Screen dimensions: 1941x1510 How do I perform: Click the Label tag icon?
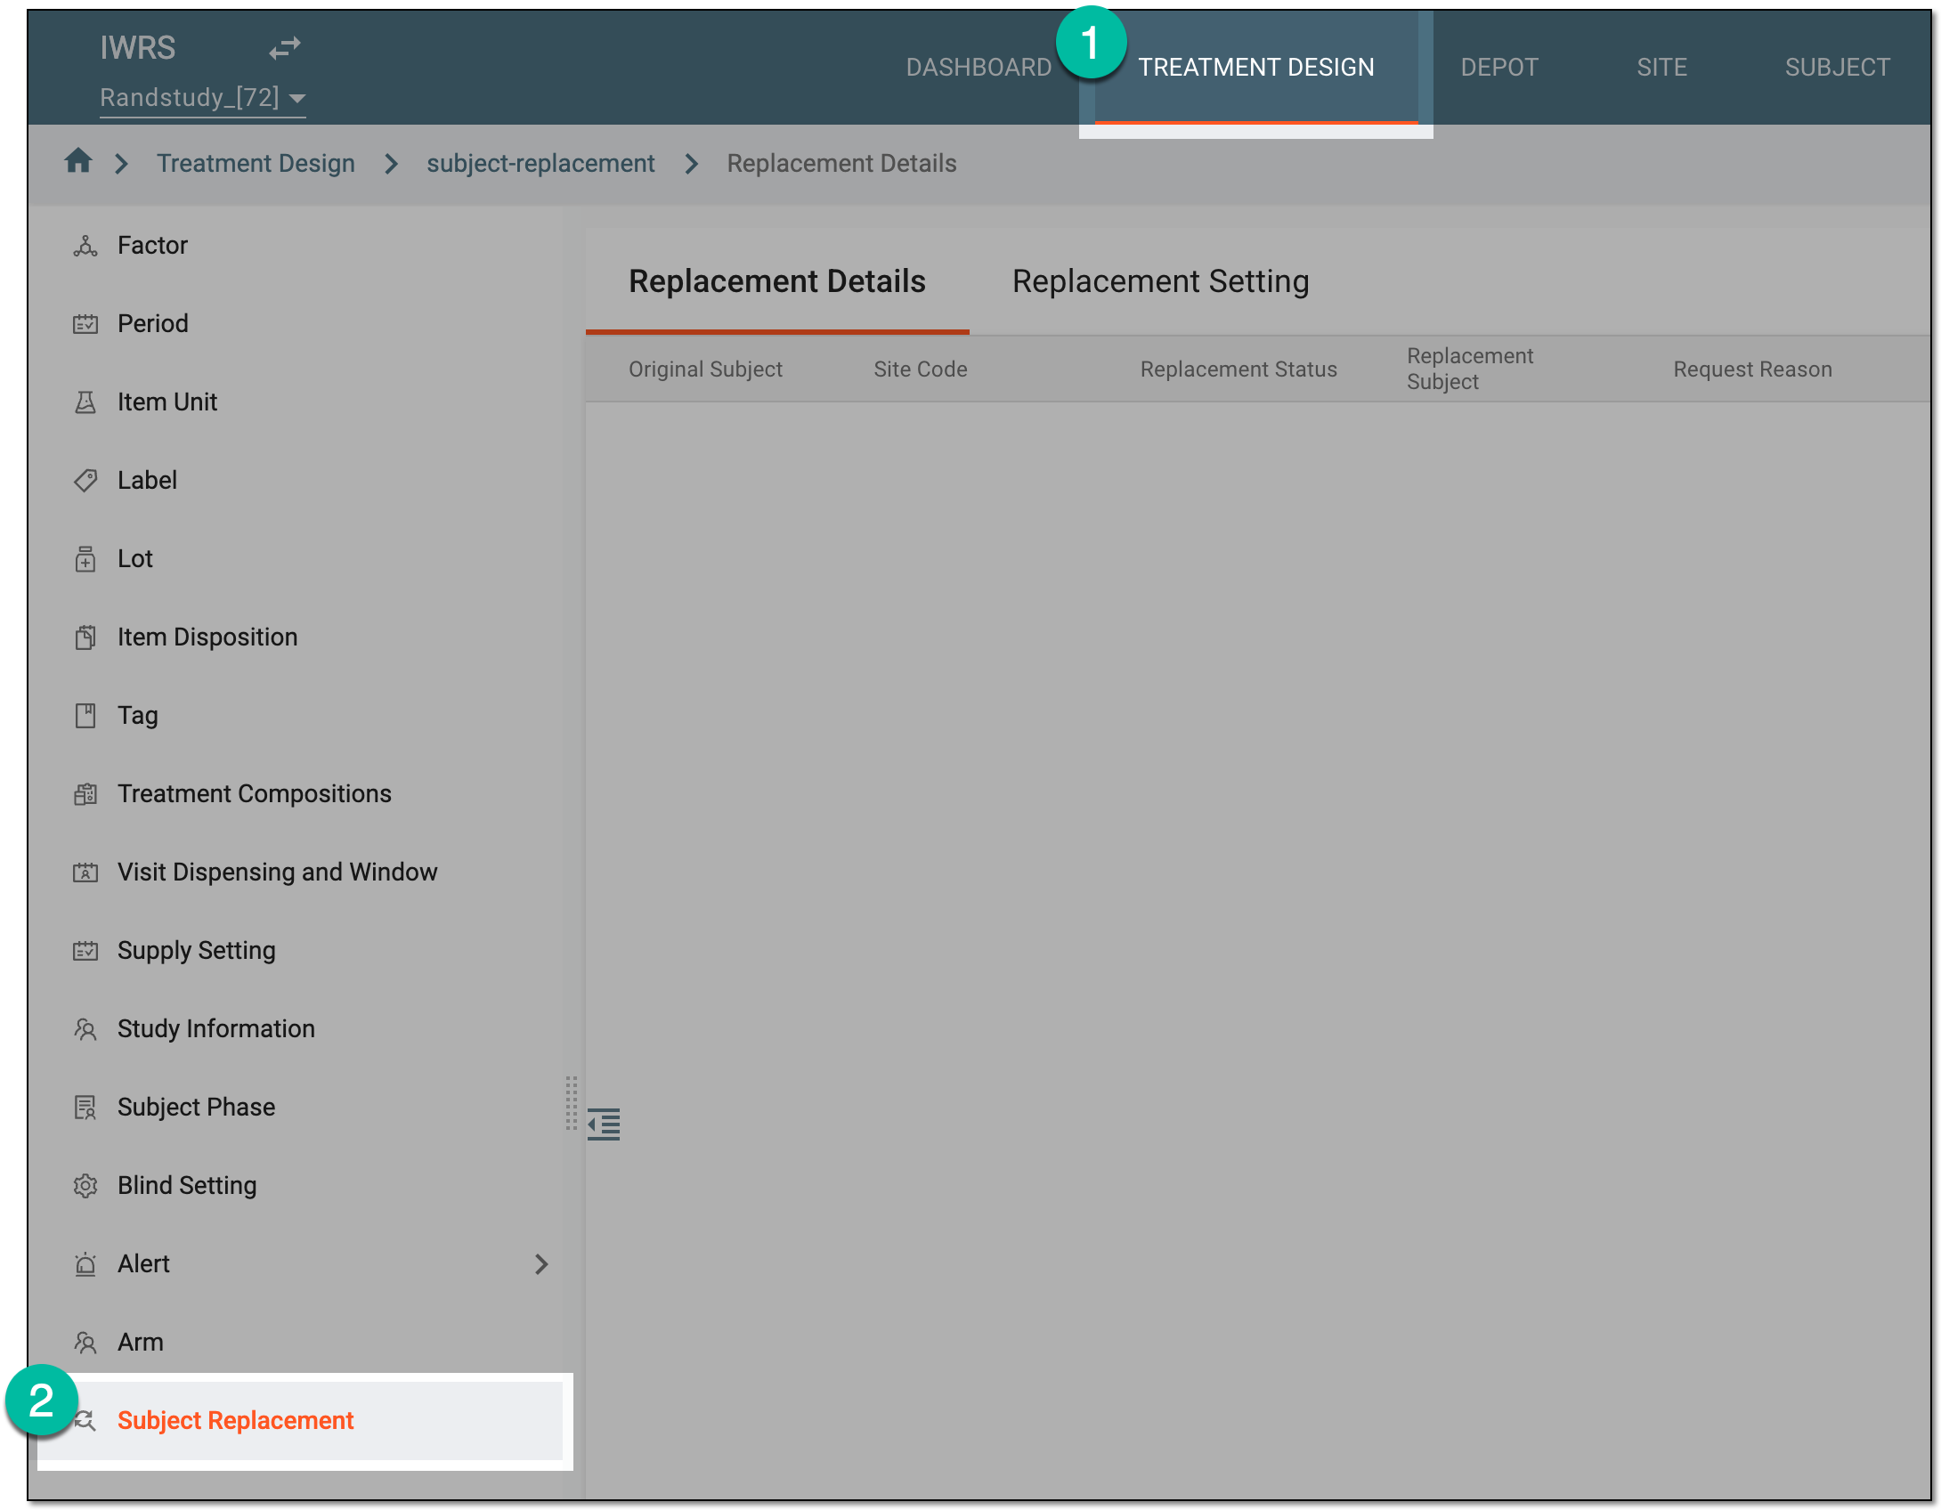(x=85, y=481)
